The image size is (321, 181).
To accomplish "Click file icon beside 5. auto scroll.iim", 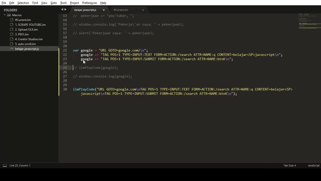I will pyautogui.click(x=11, y=44).
